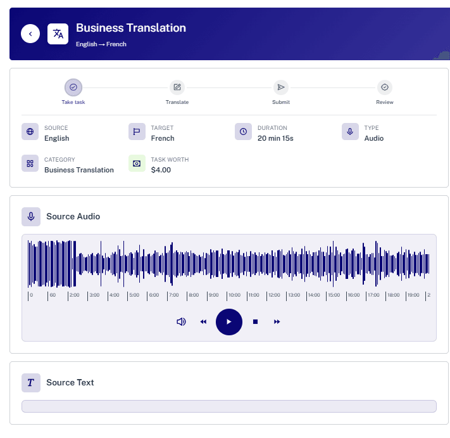Play the source audio
Screen dimensions: 450x438
(229, 322)
